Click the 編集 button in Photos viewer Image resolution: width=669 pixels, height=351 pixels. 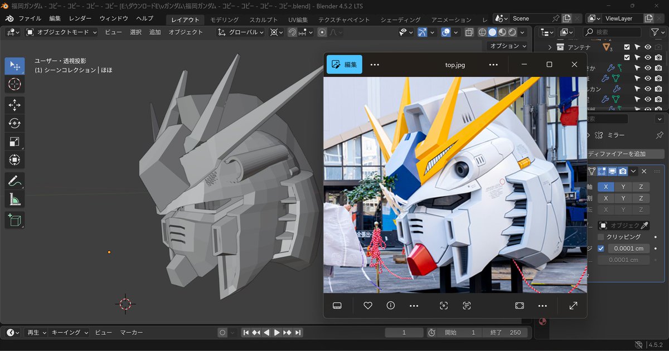coord(345,65)
